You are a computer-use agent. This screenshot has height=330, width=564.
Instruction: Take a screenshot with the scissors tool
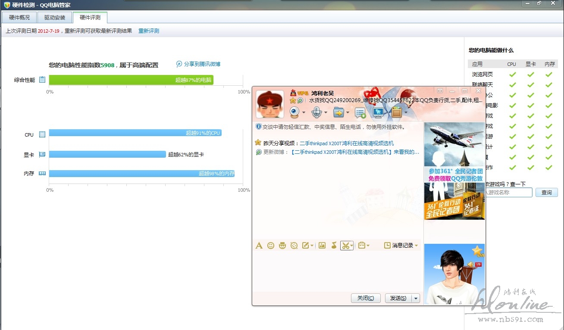tap(345, 246)
